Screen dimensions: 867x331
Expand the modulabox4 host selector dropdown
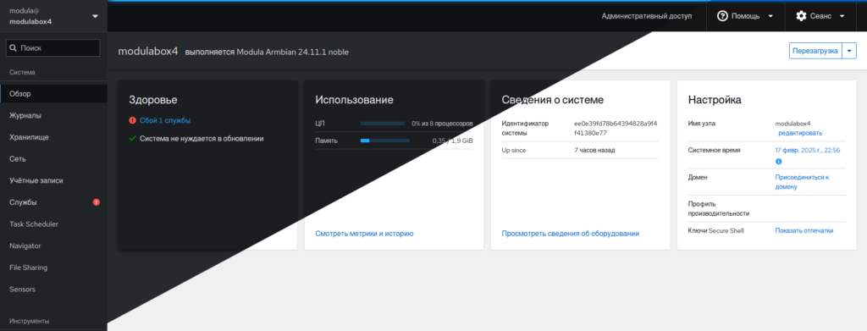click(x=95, y=16)
